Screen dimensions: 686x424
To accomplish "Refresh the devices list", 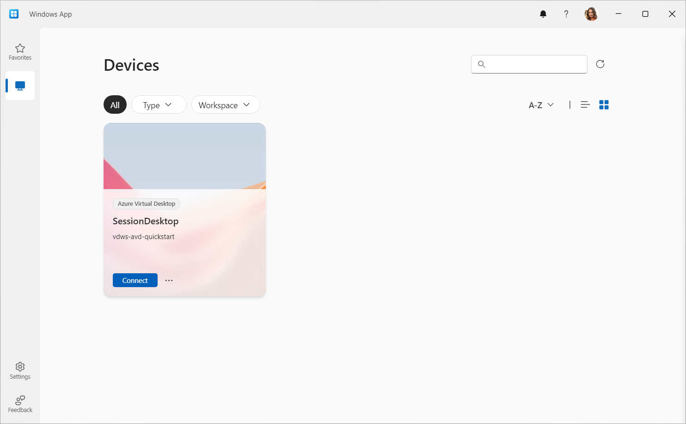I will (600, 64).
